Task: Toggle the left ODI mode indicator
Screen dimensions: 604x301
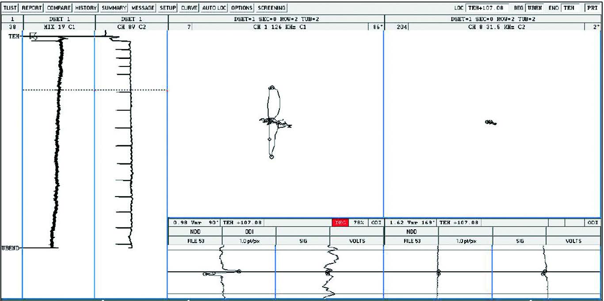Action: (376, 223)
